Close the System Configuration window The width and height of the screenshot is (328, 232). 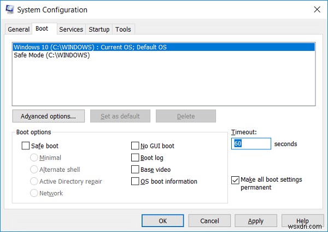coord(317,10)
